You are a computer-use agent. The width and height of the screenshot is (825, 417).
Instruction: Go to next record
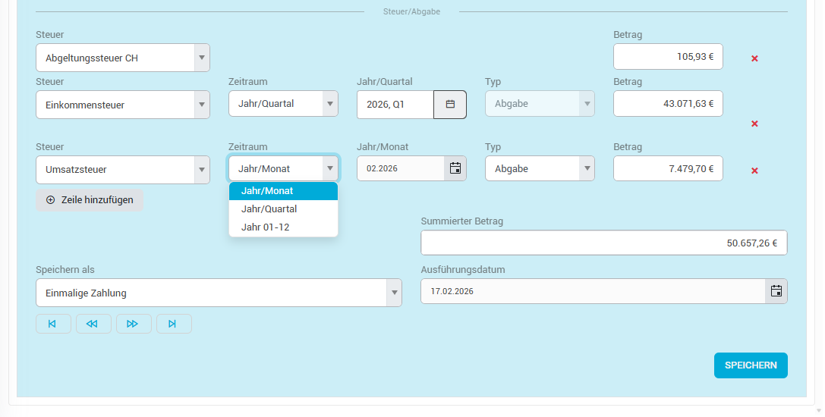(133, 324)
